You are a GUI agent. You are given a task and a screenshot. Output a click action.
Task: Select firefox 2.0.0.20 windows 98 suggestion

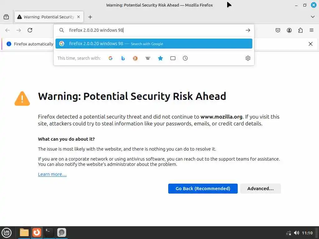point(154,44)
